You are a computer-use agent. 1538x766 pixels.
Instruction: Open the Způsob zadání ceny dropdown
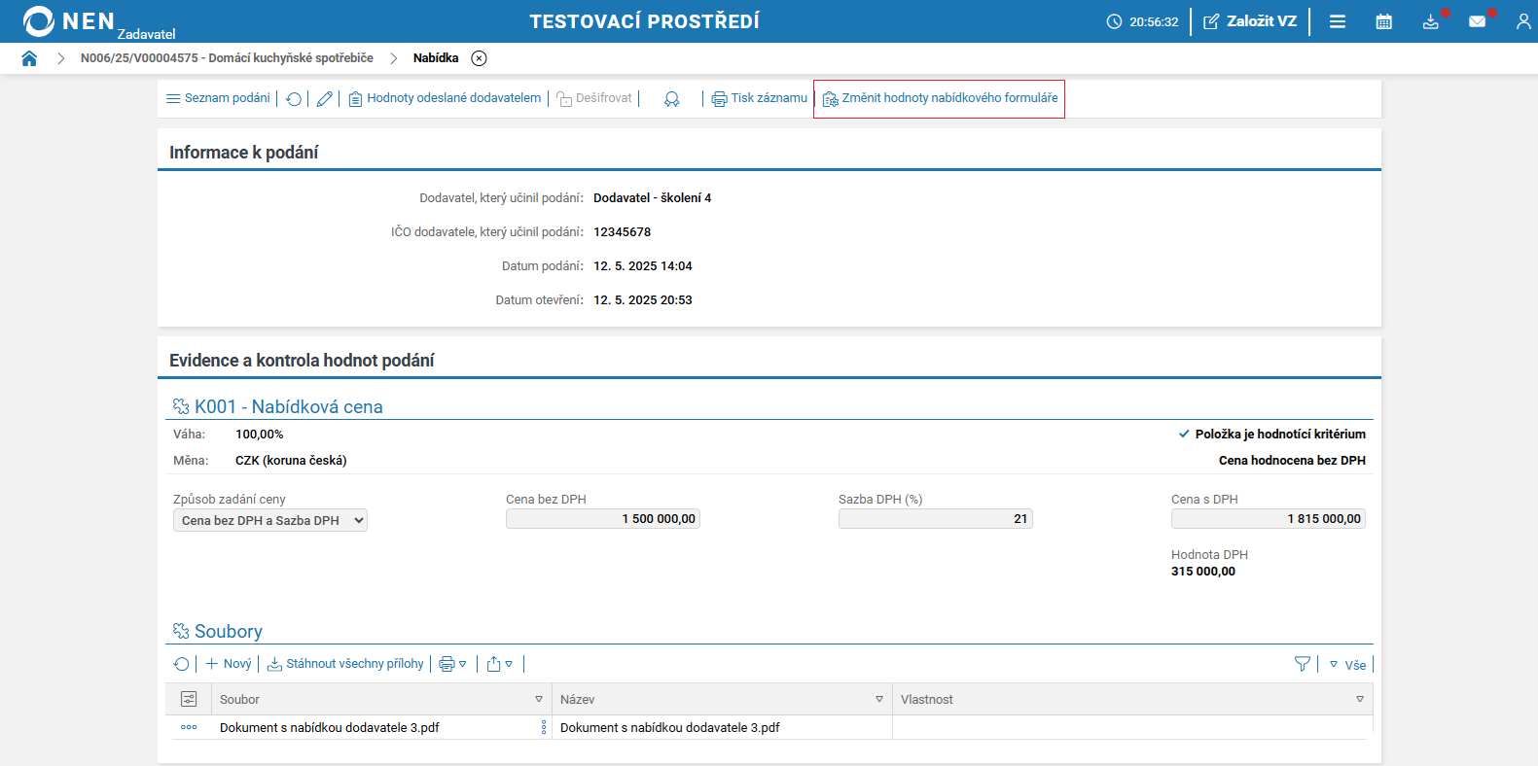tap(270, 520)
